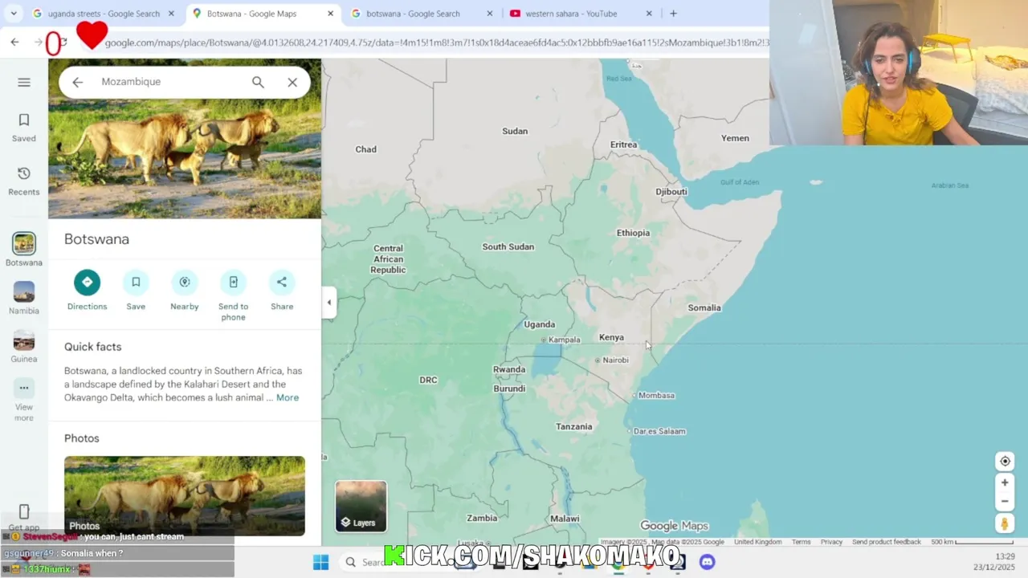Image resolution: width=1028 pixels, height=578 pixels.
Task: Zoom out on the map
Action: click(x=1005, y=501)
